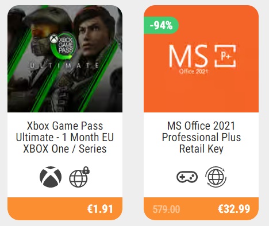
Task: Click the small padlock badge on the globe
Action: point(86,170)
